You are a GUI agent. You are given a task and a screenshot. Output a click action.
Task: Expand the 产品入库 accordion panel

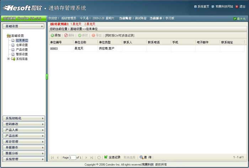point(23,130)
